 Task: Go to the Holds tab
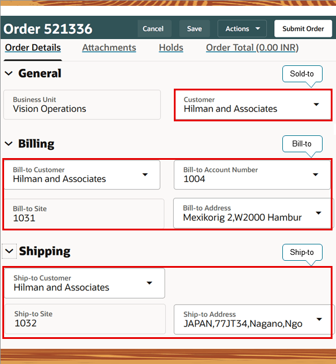click(x=171, y=48)
